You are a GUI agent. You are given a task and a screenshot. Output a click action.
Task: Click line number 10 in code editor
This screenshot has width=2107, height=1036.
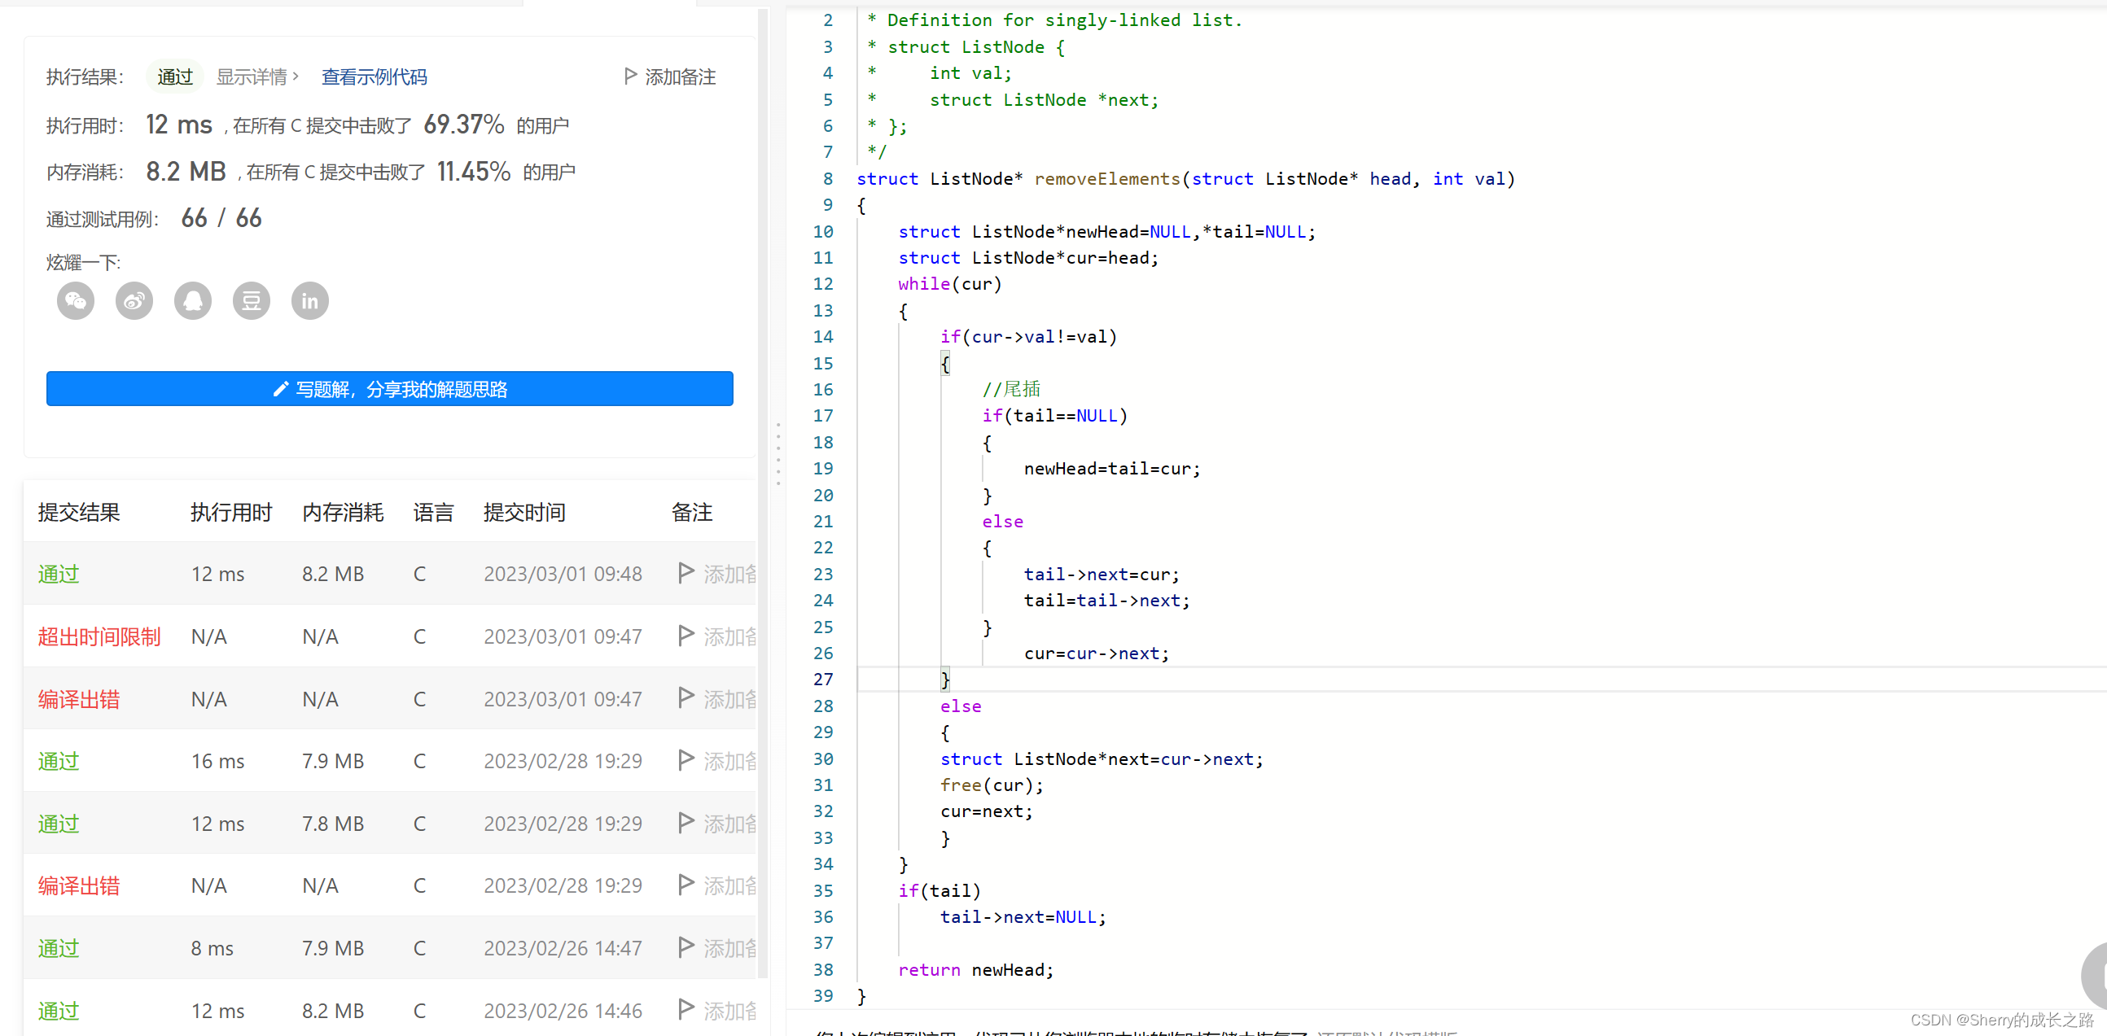click(x=823, y=231)
